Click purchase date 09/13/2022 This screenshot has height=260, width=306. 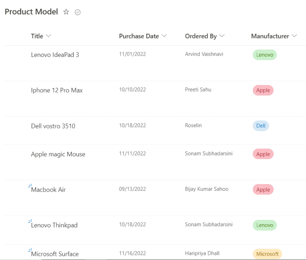tap(133, 189)
